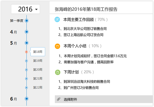Click the 选择附件 button
154x107 pixels.
104,99
